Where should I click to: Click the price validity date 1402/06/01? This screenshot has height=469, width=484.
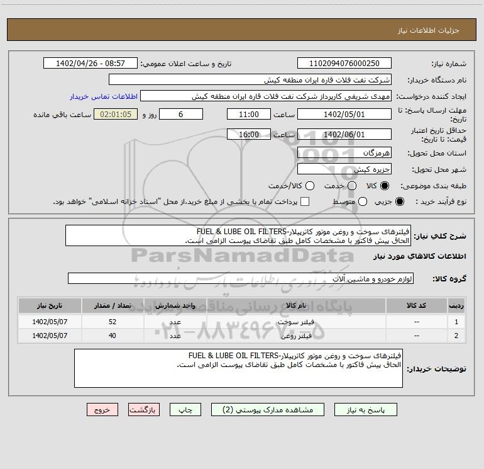pos(344,134)
